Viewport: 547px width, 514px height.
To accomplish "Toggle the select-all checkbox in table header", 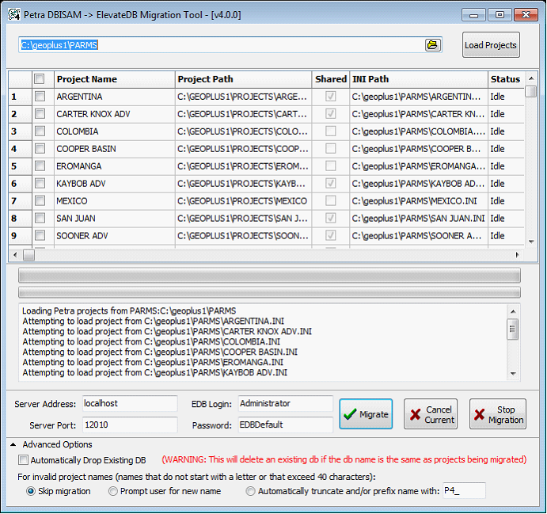I will (40, 79).
